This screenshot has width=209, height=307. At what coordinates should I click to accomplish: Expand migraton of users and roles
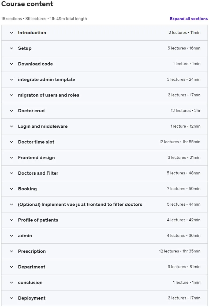[x=104, y=95]
